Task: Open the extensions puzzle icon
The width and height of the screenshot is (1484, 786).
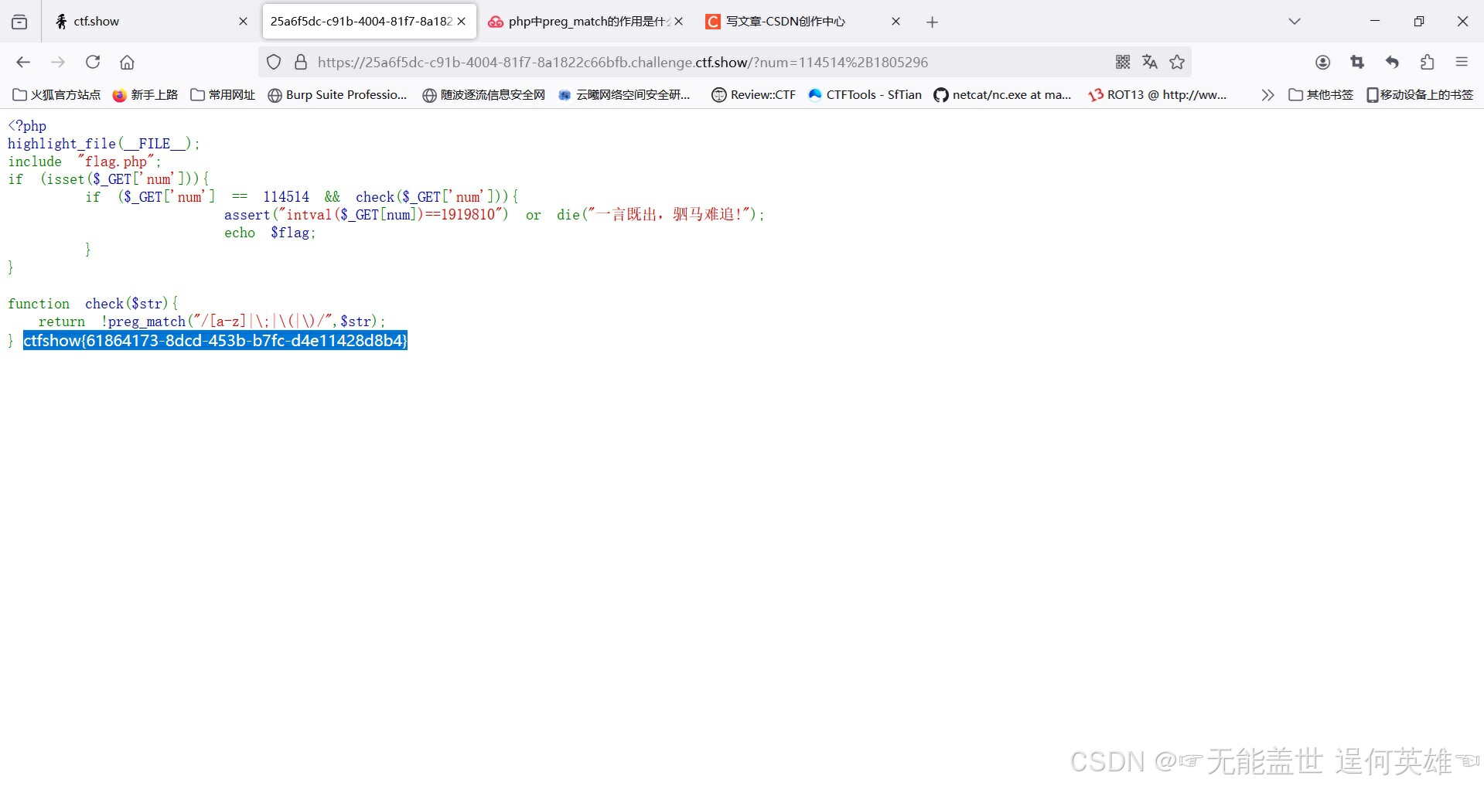Action: click(1428, 62)
